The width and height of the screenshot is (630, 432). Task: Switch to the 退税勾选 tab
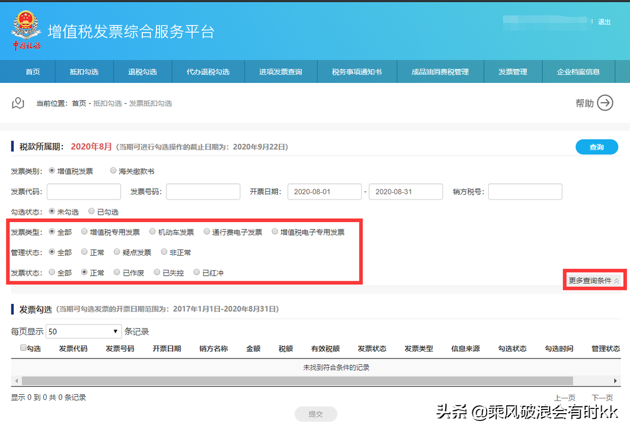pyautogui.click(x=143, y=71)
